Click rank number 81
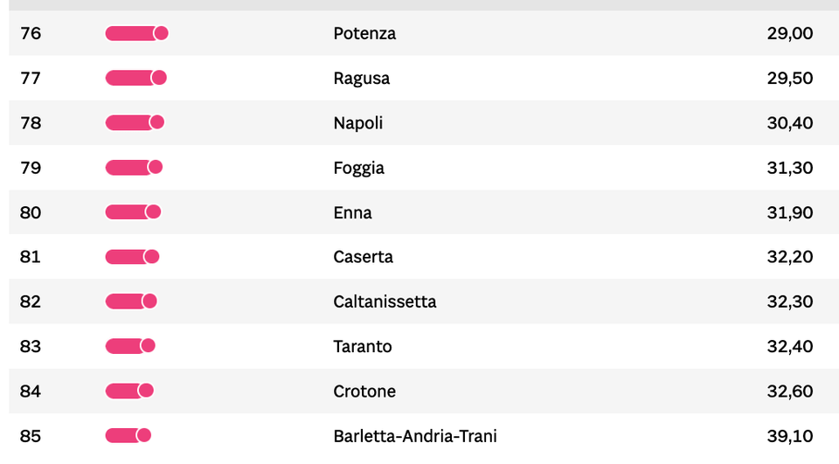The image size is (839, 464). click(31, 257)
